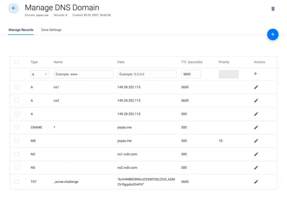This screenshot has height=197, width=287.
Task: Edit the CNAME wildcard record
Action: (256, 127)
